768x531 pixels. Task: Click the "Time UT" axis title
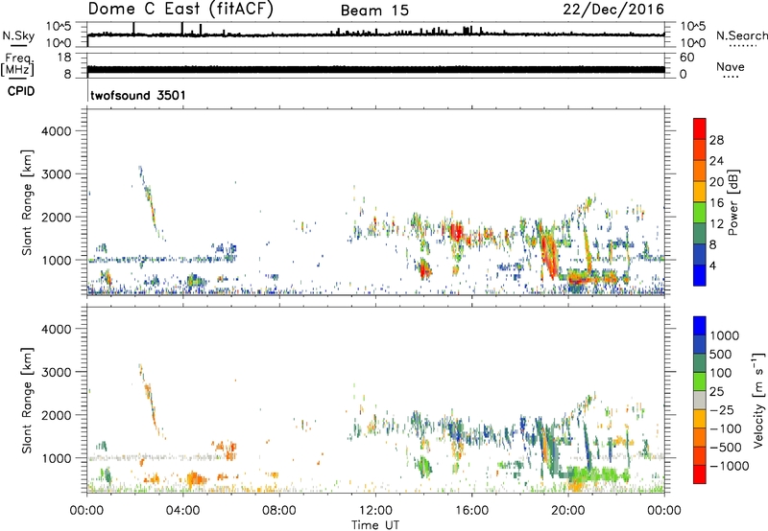(x=375, y=525)
